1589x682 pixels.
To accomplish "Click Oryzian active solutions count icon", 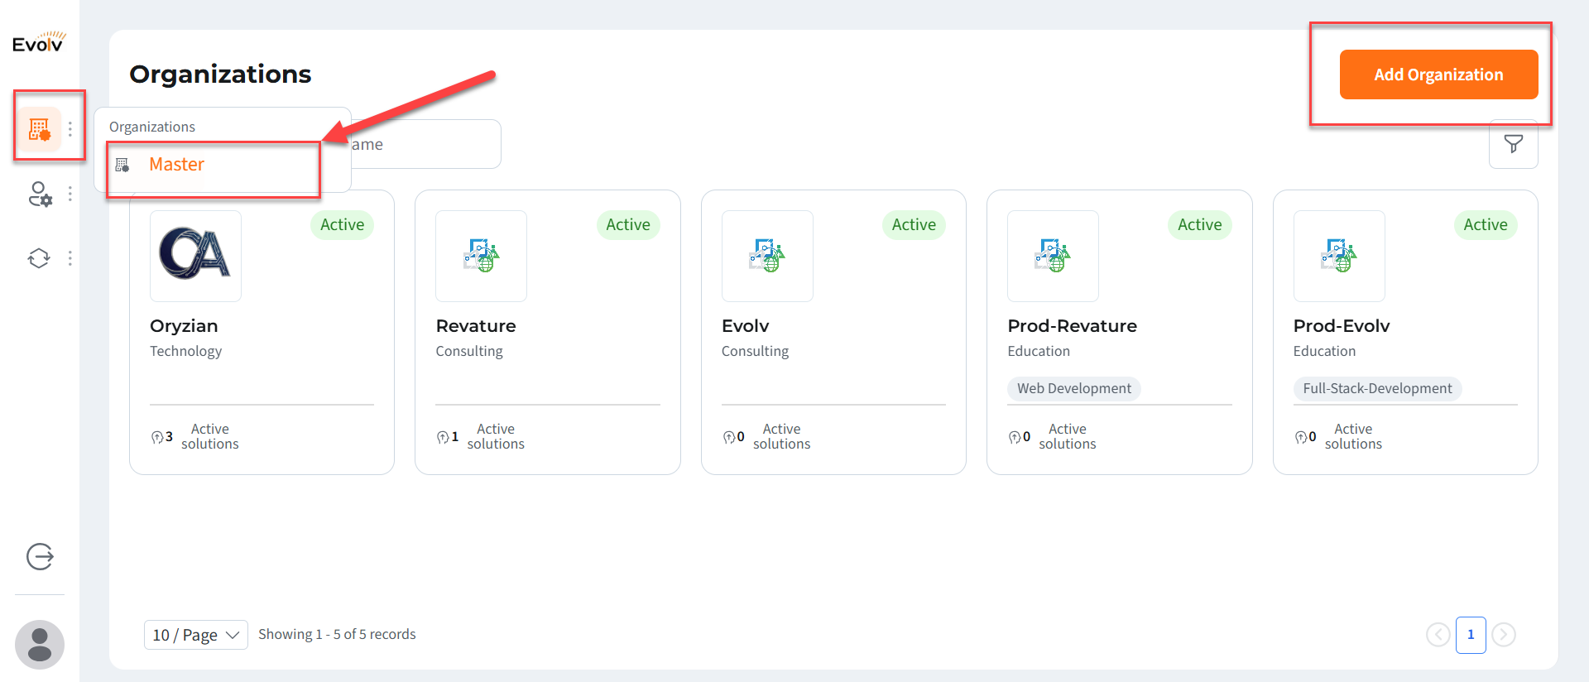I will (x=157, y=437).
